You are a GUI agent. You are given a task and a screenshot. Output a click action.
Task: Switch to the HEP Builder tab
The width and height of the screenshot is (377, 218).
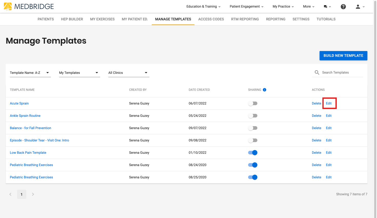click(x=72, y=19)
